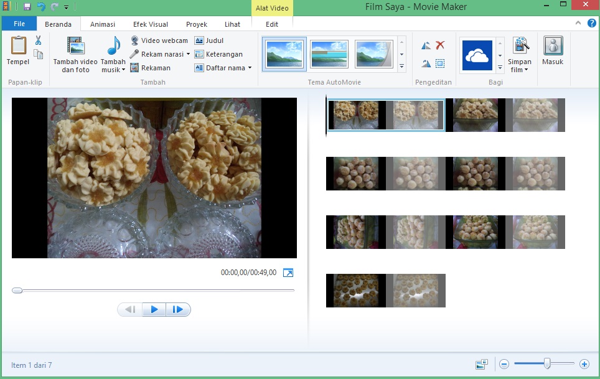
Task: Expand AutoMovie themes gallery
Action: coord(402,67)
